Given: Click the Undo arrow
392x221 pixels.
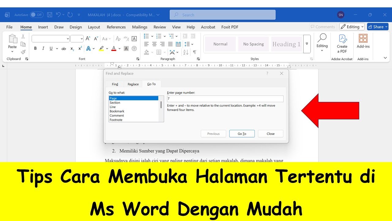Looking at the screenshot, I should tap(58, 15).
